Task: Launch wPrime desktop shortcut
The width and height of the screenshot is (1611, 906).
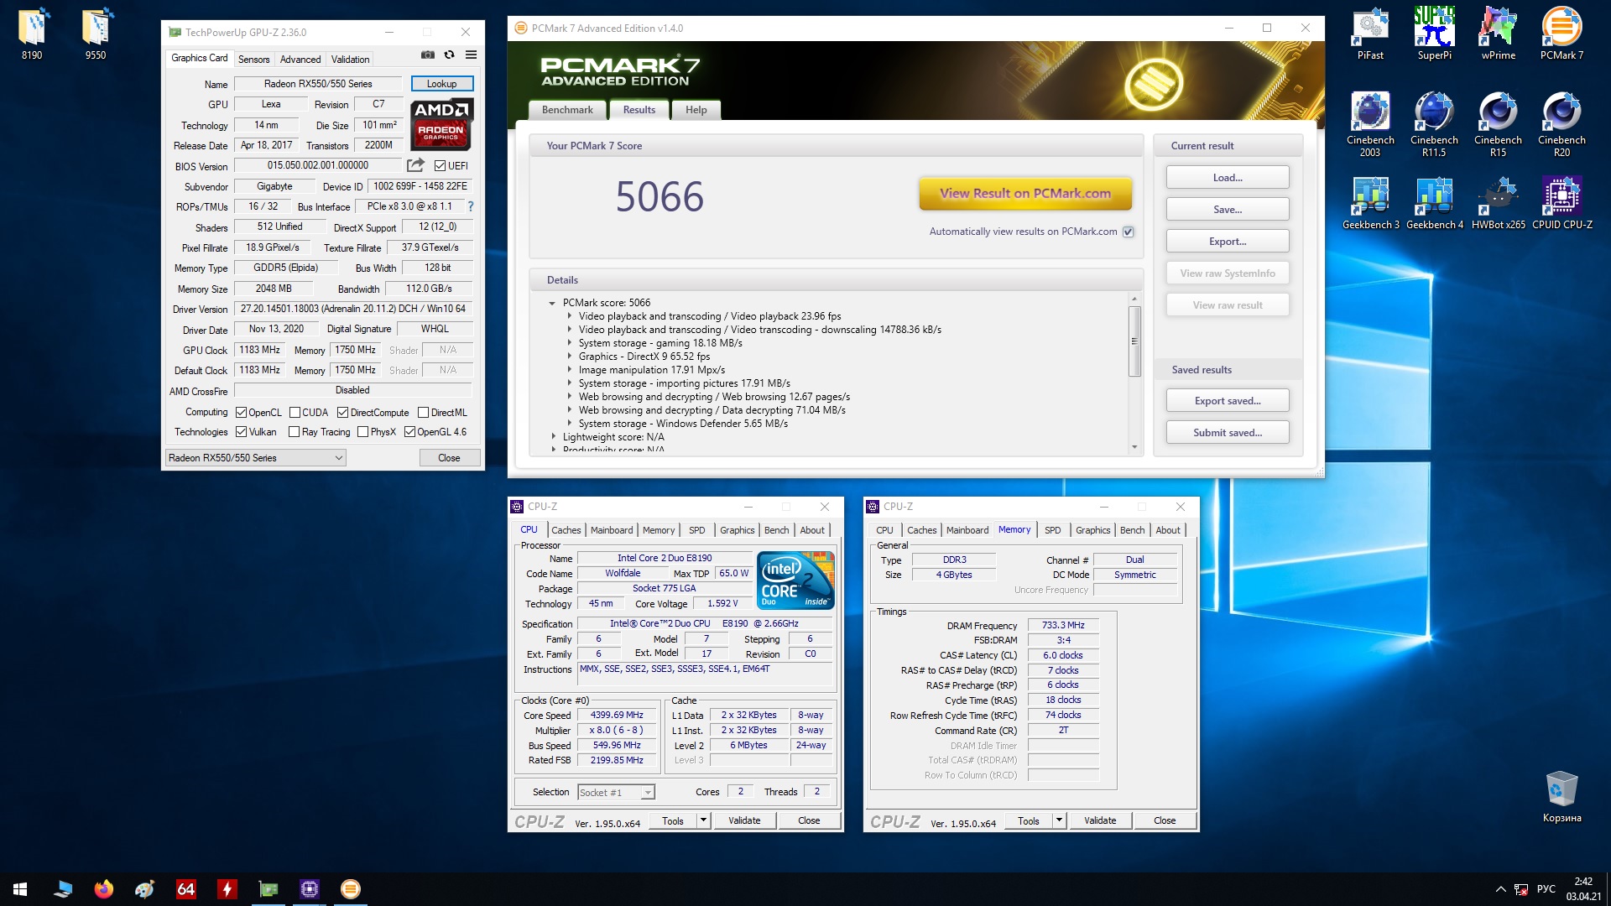Action: (x=1498, y=34)
